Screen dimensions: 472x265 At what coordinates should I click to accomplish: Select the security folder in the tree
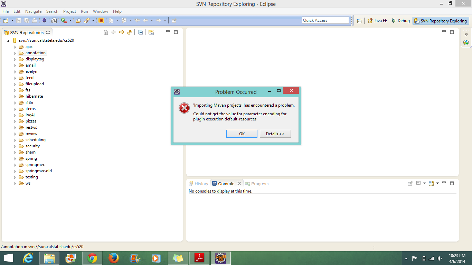point(32,146)
